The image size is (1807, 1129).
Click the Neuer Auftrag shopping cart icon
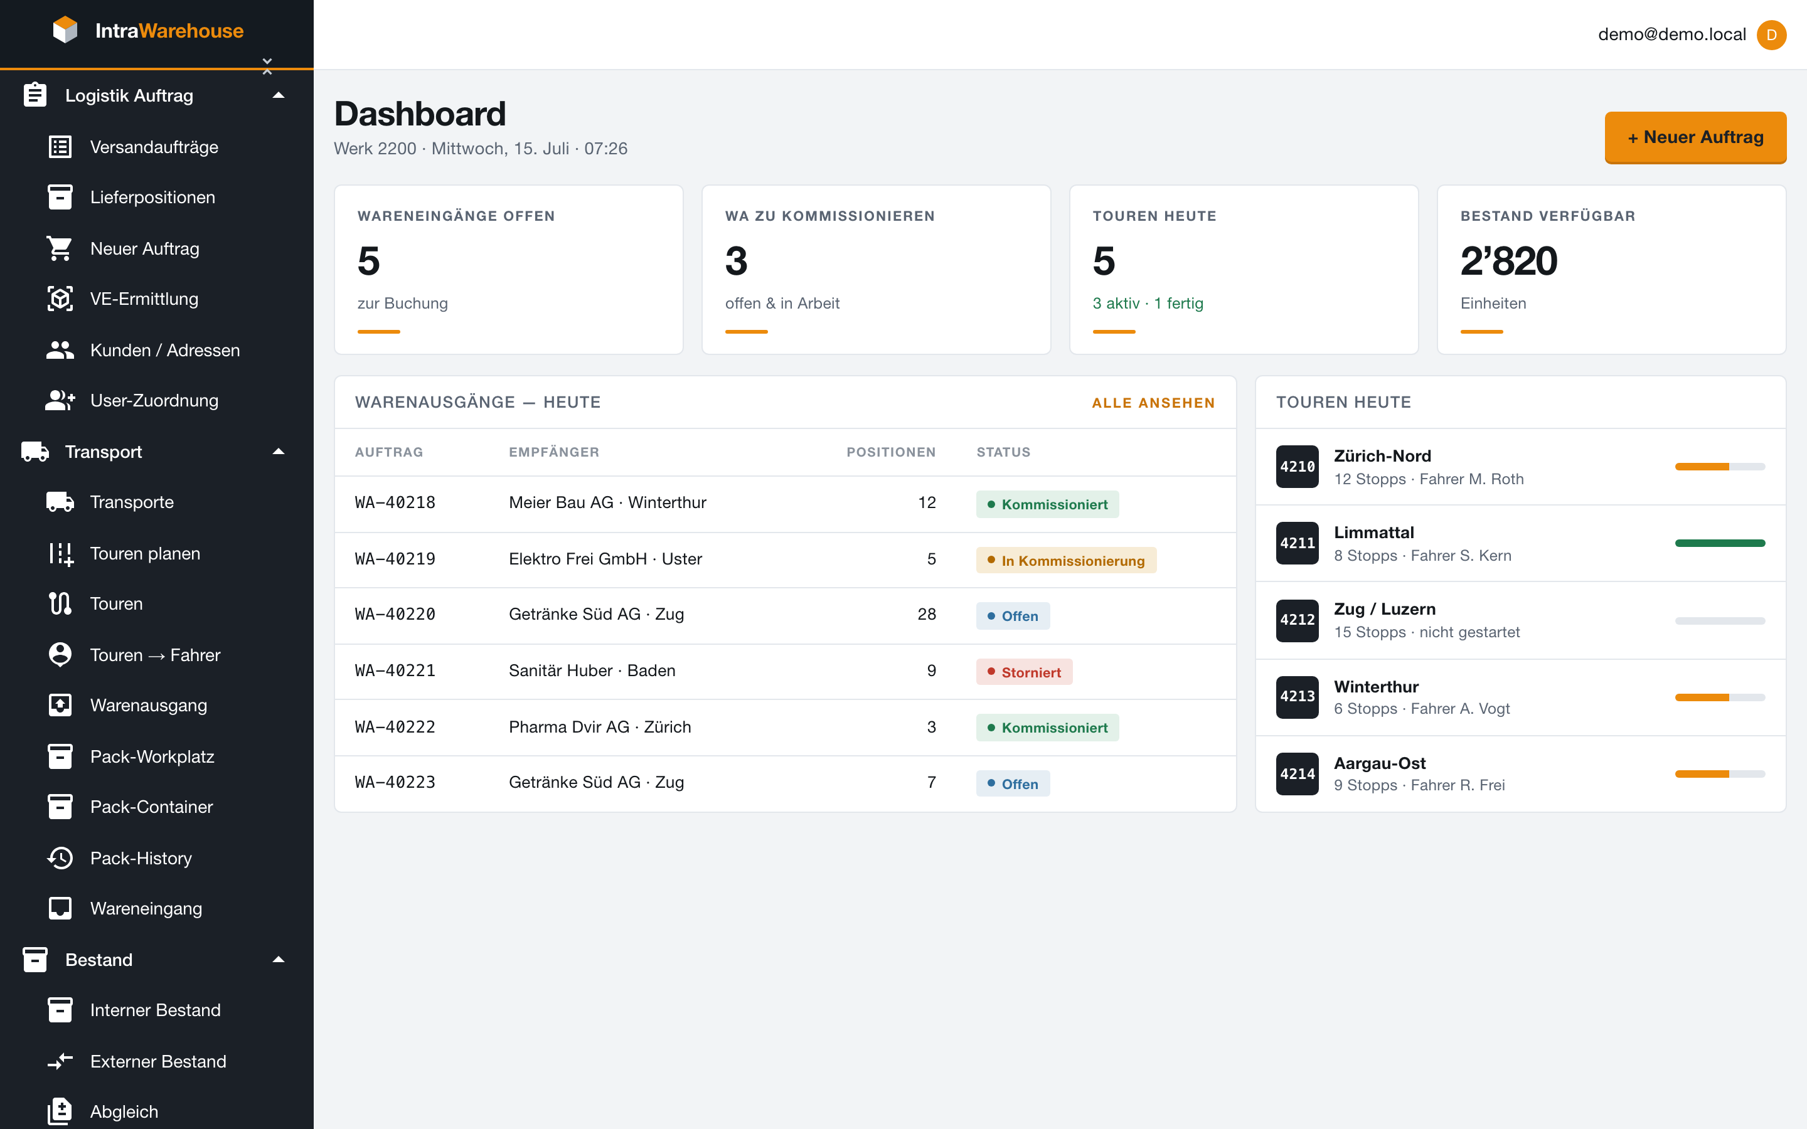[x=60, y=248]
